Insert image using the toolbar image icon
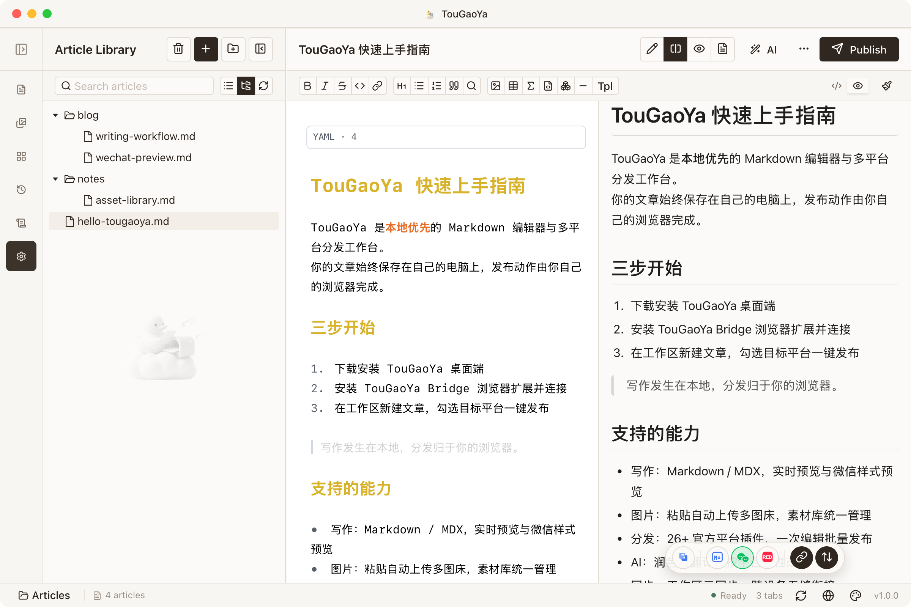This screenshot has height=607, width=911. (495, 86)
